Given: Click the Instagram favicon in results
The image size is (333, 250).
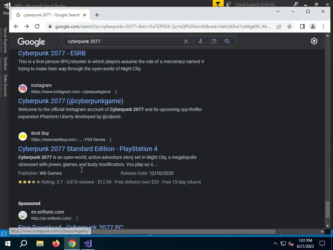Looking at the screenshot, I should tap(23, 89).
